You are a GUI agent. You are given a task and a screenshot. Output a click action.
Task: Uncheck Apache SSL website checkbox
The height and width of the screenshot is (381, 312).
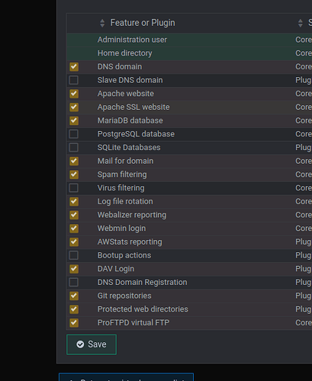(x=74, y=107)
